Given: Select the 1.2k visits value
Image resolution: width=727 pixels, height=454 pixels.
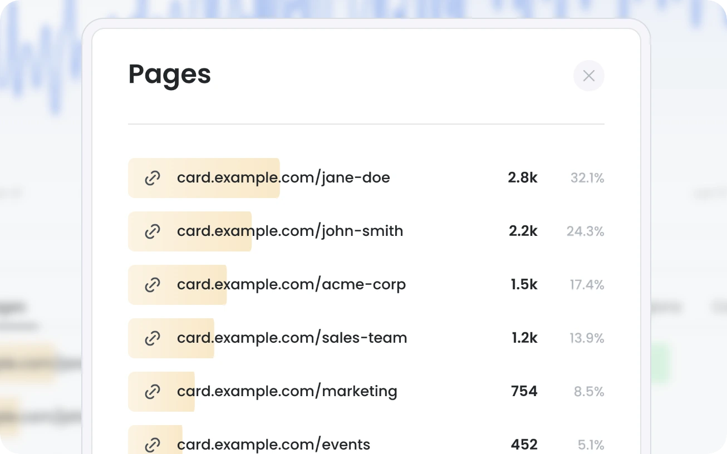Looking at the screenshot, I should 525,338.
